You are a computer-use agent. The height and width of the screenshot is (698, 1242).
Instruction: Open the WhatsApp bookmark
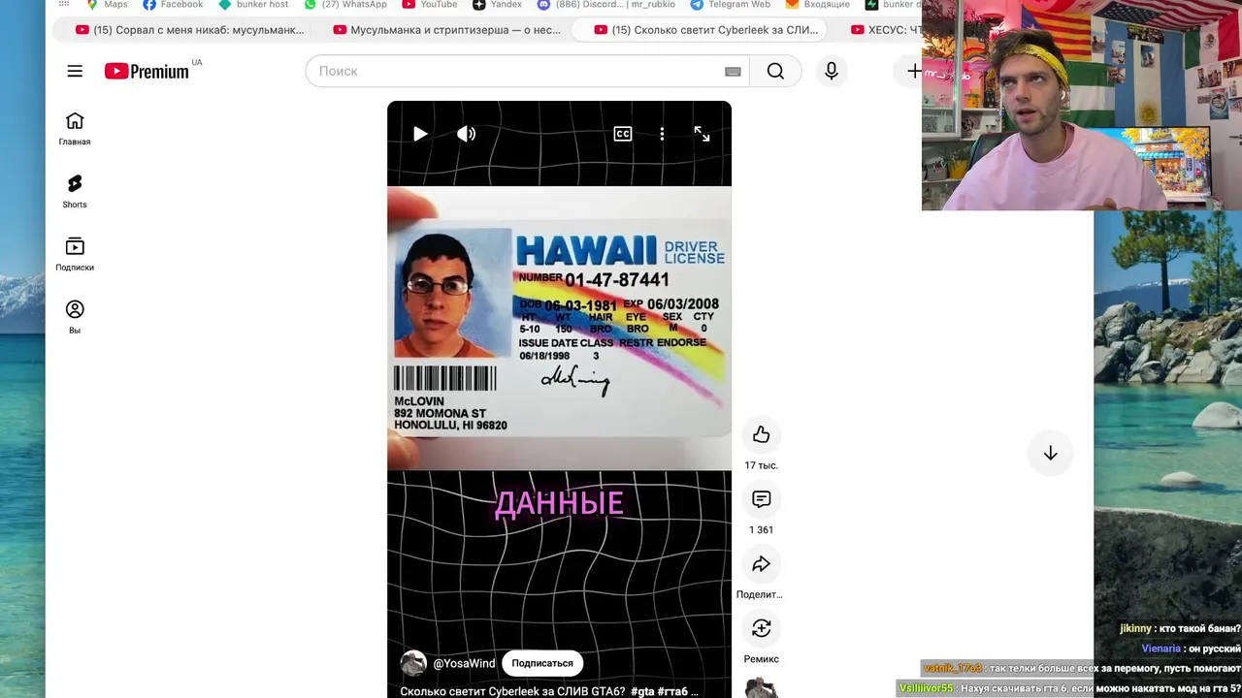(345, 5)
